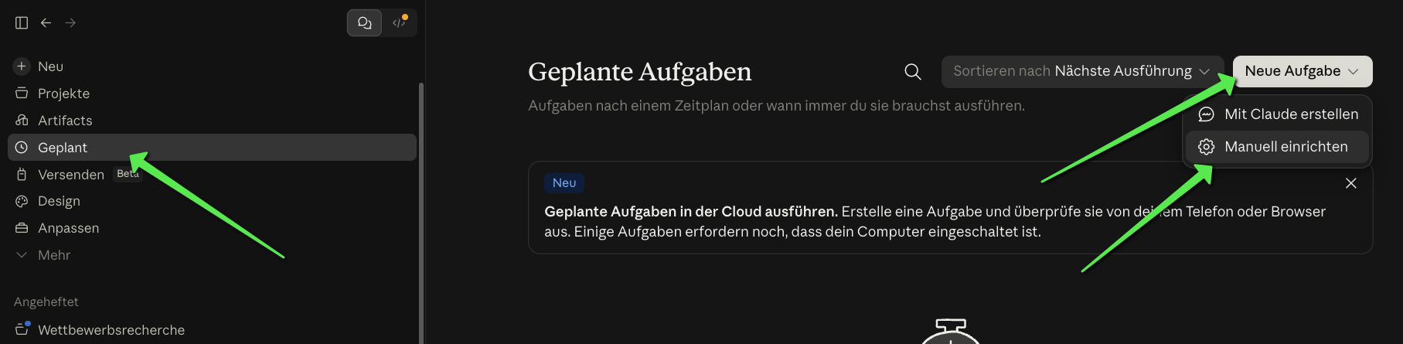Switch to the chat mode icon
Screen dimensions: 1403x344
(x=364, y=23)
